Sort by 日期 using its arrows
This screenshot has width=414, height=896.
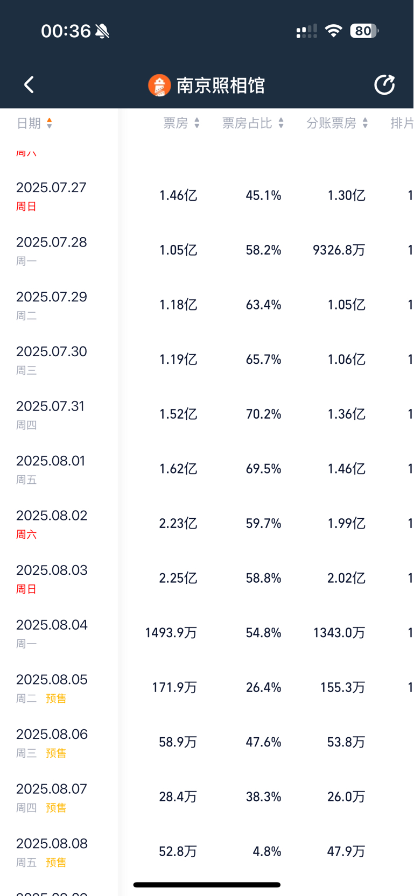coord(50,123)
